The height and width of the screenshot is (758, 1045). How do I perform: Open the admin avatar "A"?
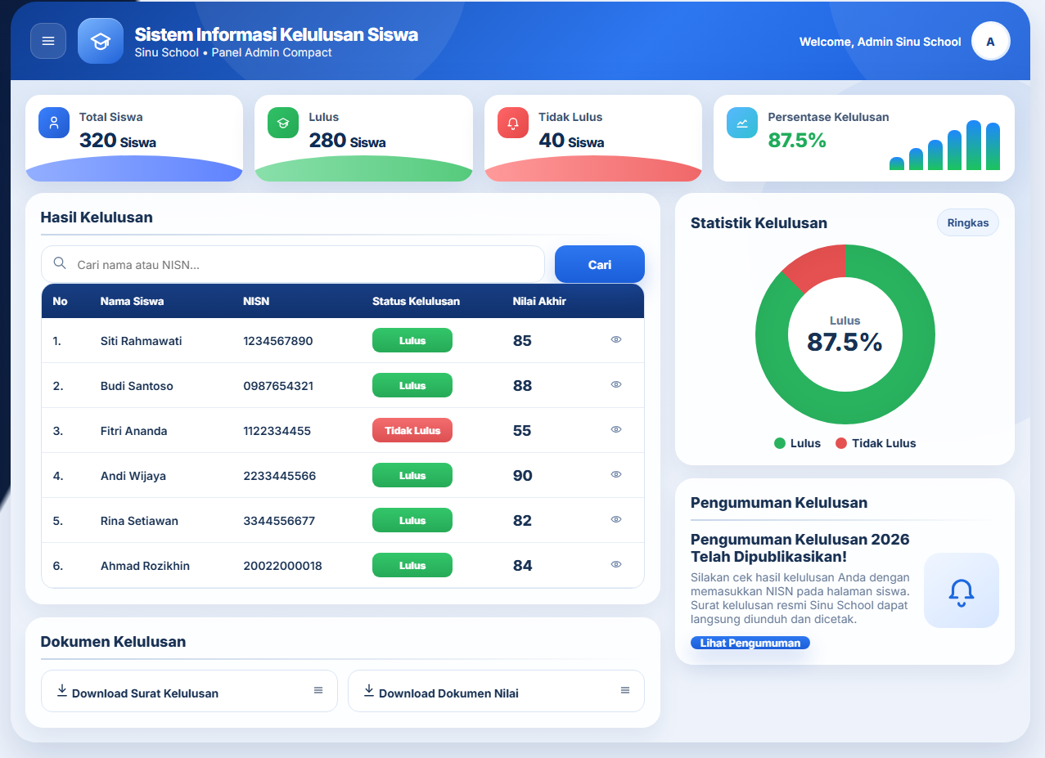pos(991,42)
